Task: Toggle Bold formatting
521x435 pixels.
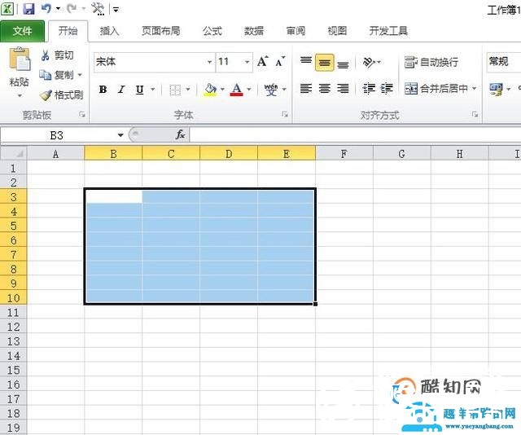Action: pos(103,90)
